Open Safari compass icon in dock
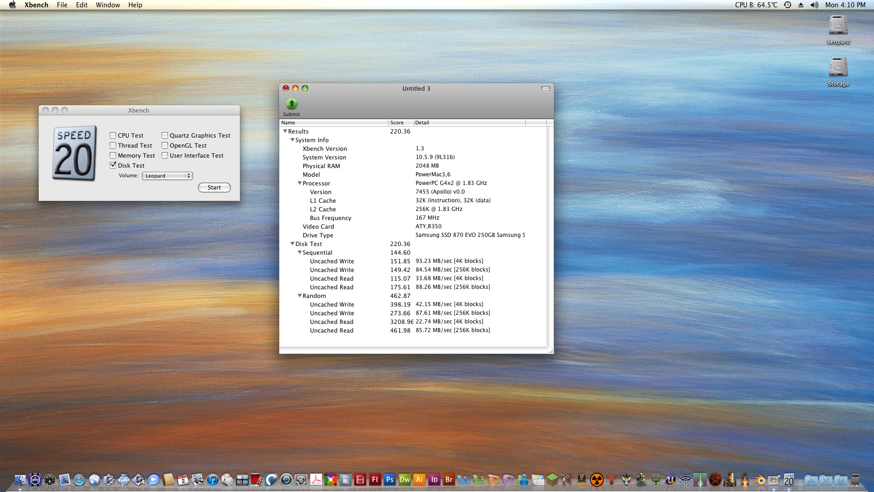 [79, 480]
